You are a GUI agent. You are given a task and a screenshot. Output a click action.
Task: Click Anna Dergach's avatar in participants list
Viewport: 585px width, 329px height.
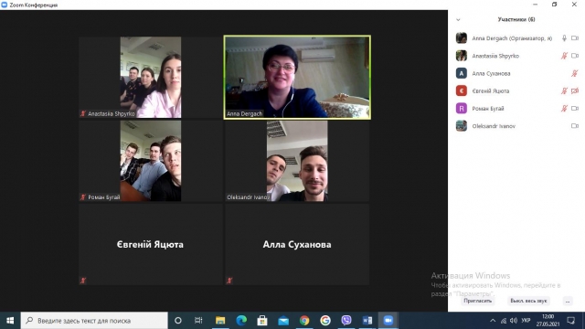point(462,38)
